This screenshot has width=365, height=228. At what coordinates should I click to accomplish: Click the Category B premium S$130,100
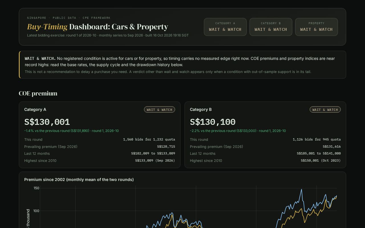click(x=213, y=122)
